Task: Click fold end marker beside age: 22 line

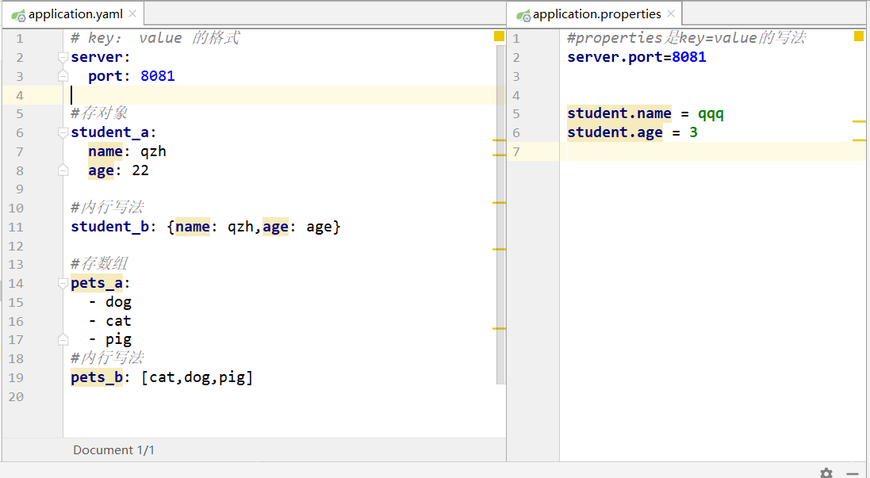Action: (x=63, y=170)
